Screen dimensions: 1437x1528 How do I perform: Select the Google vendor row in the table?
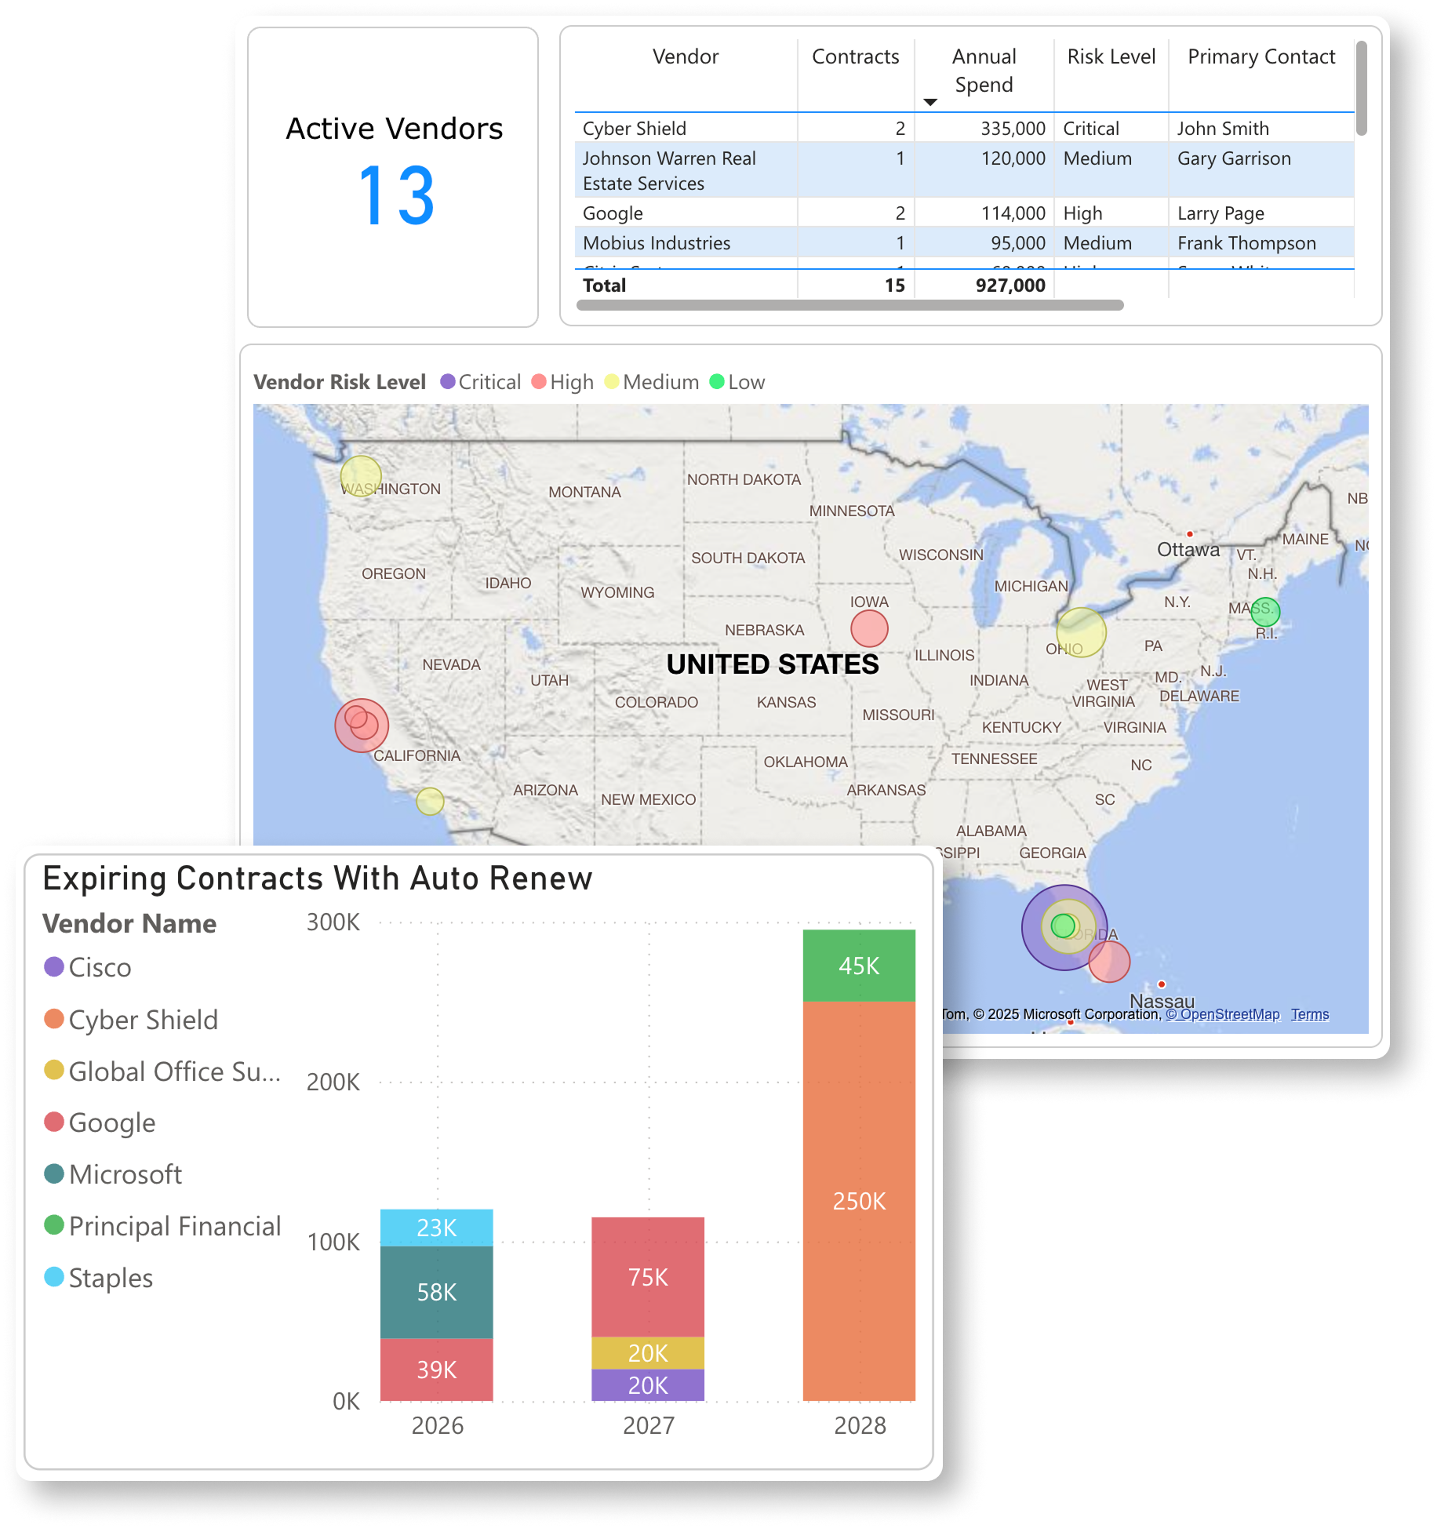tap(964, 213)
